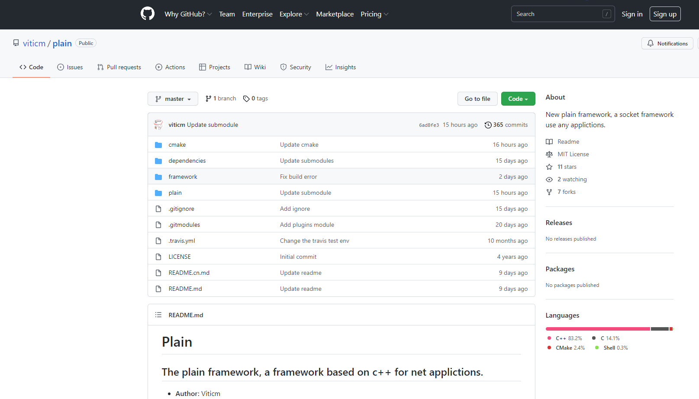Screen dimensions: 699x399
Task: Click the C++ 83.2% language entry
Action: (x=565, y=338)
